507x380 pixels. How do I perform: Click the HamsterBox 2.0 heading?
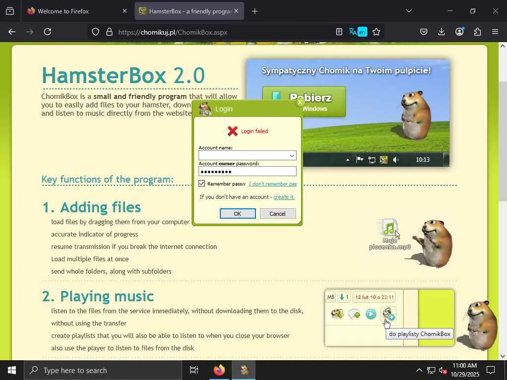[x=123, y=75]
